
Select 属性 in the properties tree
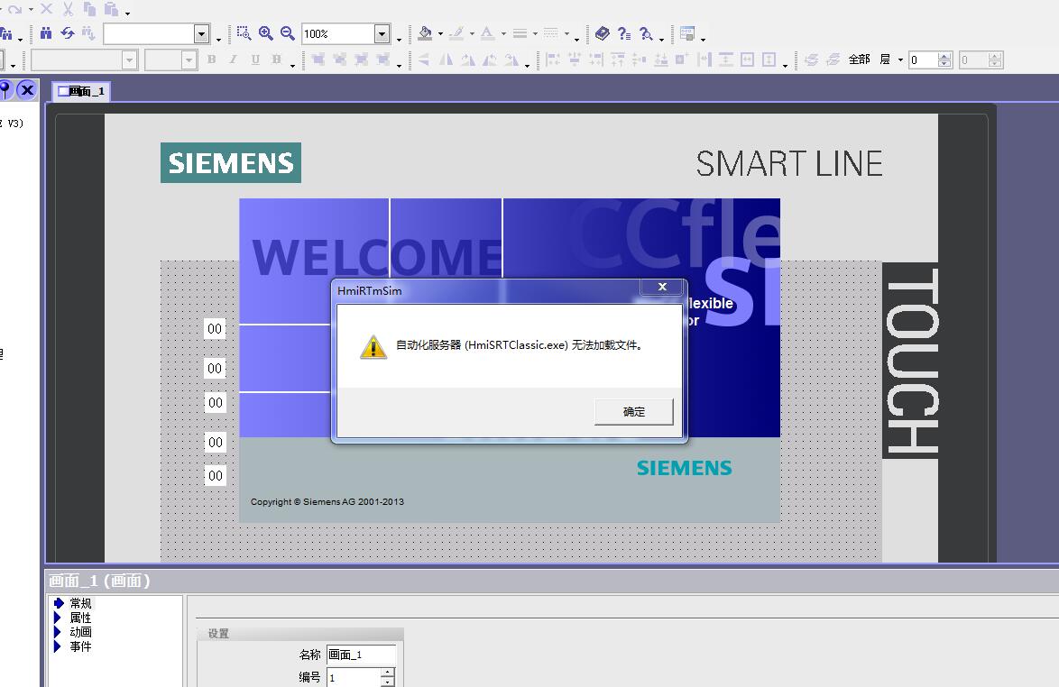[80, 618]
